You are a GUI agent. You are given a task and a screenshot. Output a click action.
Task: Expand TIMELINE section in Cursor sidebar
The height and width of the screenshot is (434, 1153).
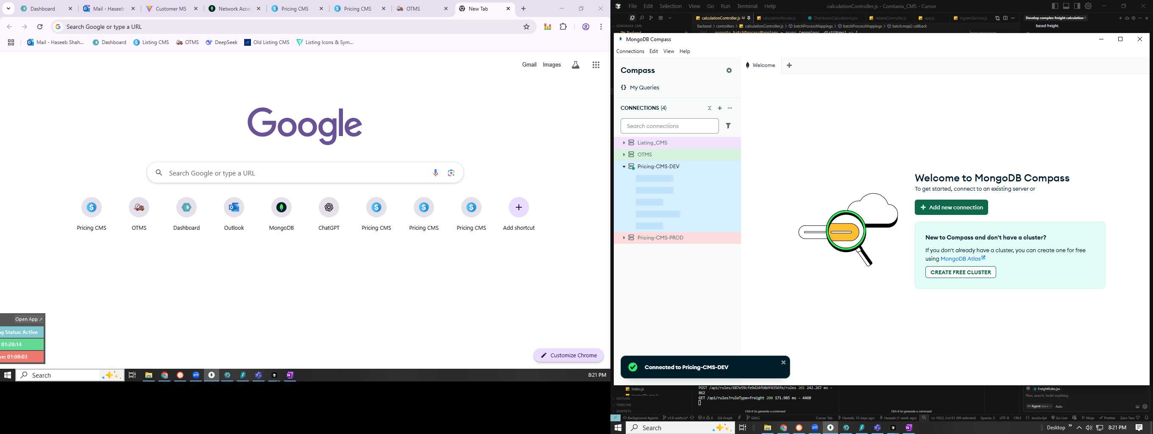624,405
